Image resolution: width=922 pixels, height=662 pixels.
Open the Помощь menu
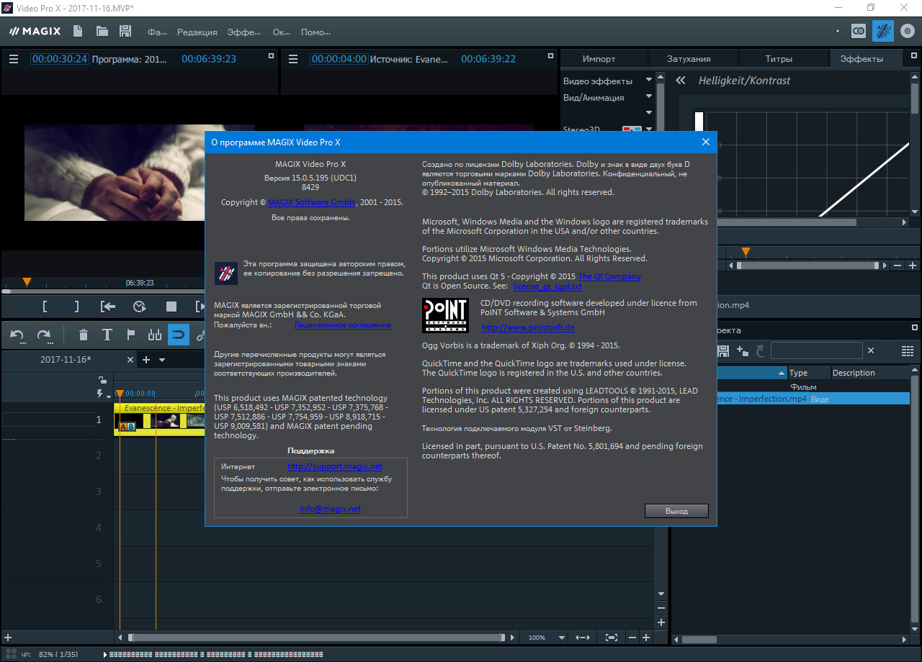[x=315, y=32]
